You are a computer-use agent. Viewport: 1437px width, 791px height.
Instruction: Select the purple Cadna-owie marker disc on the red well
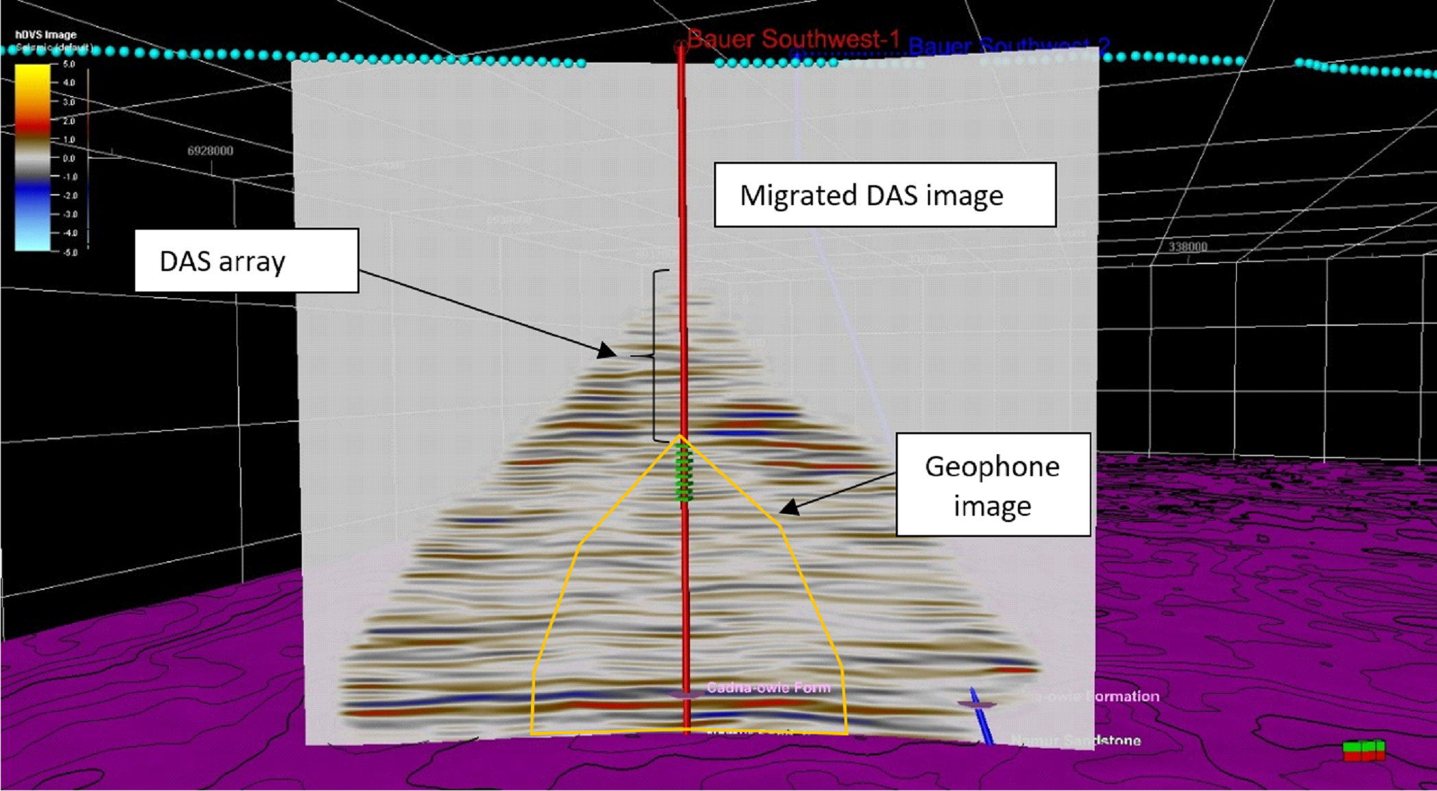[x=686, y=695]
